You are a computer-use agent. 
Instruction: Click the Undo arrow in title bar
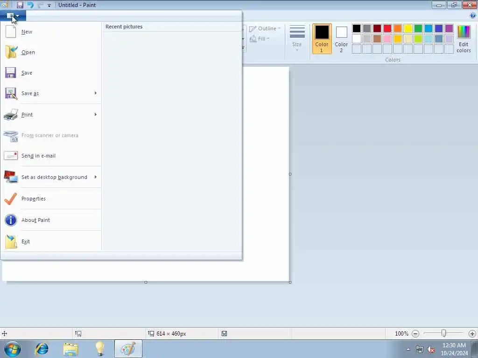[x=30, y=5]
